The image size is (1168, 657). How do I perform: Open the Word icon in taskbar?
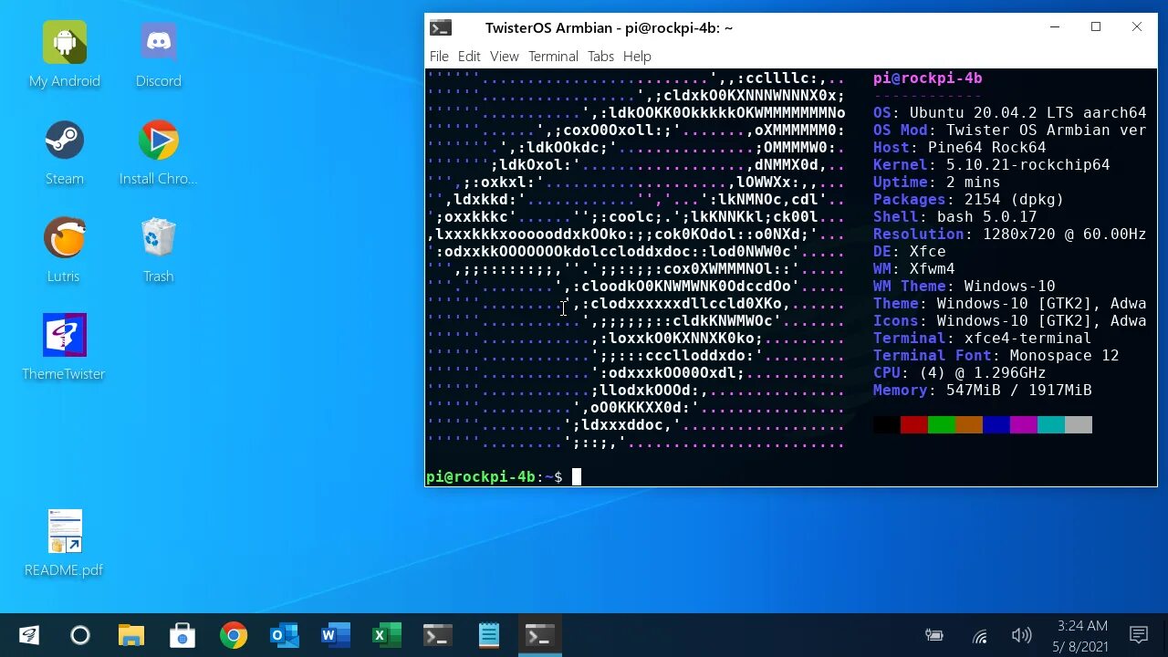[x=336, y=635]
